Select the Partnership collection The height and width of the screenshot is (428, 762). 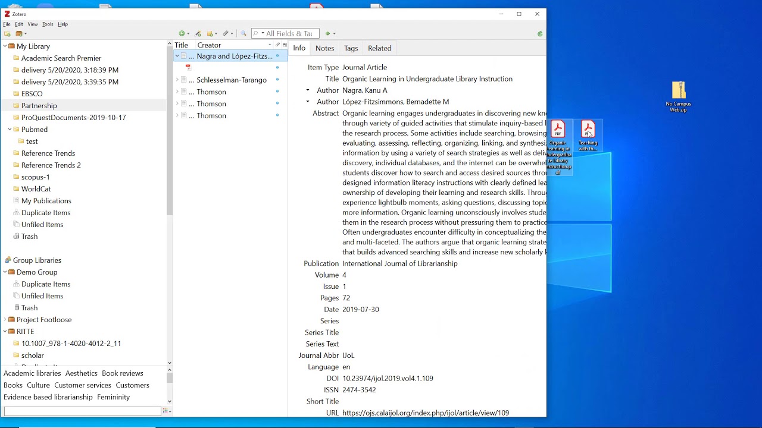pos(39,106)
